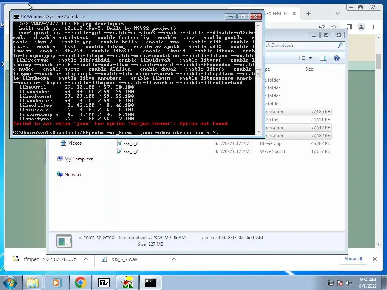Open Network in Explorer navigation pane
The image size is (387, 290).
pyautogui.click(x=70, y=174)
